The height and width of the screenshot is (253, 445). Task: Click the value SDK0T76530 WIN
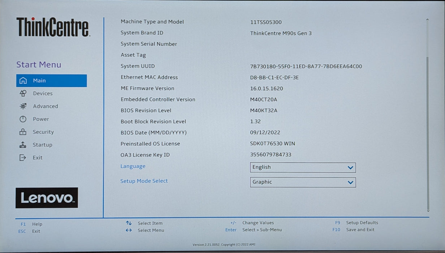point(273,144)
